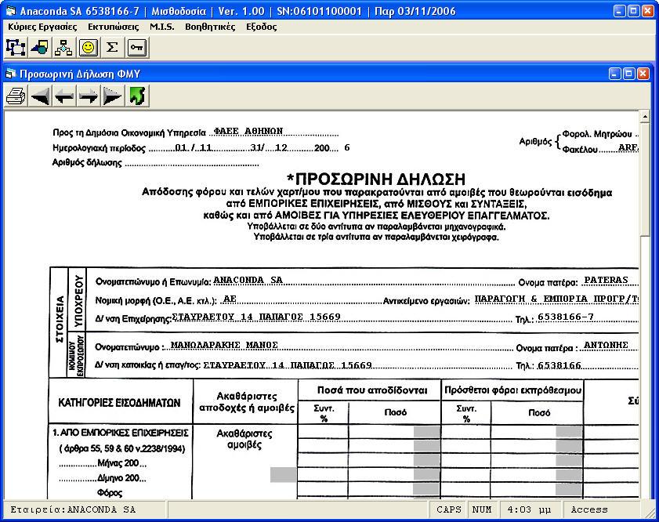This screenshot has width=659, height=522.
Task: Open the Εκτυπώσεις menu
Action: pos(114,27)
